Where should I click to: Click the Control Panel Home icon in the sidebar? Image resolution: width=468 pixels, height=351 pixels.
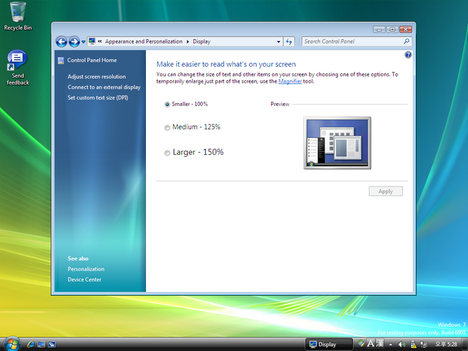pyautogui.click(x=61, y=61)
